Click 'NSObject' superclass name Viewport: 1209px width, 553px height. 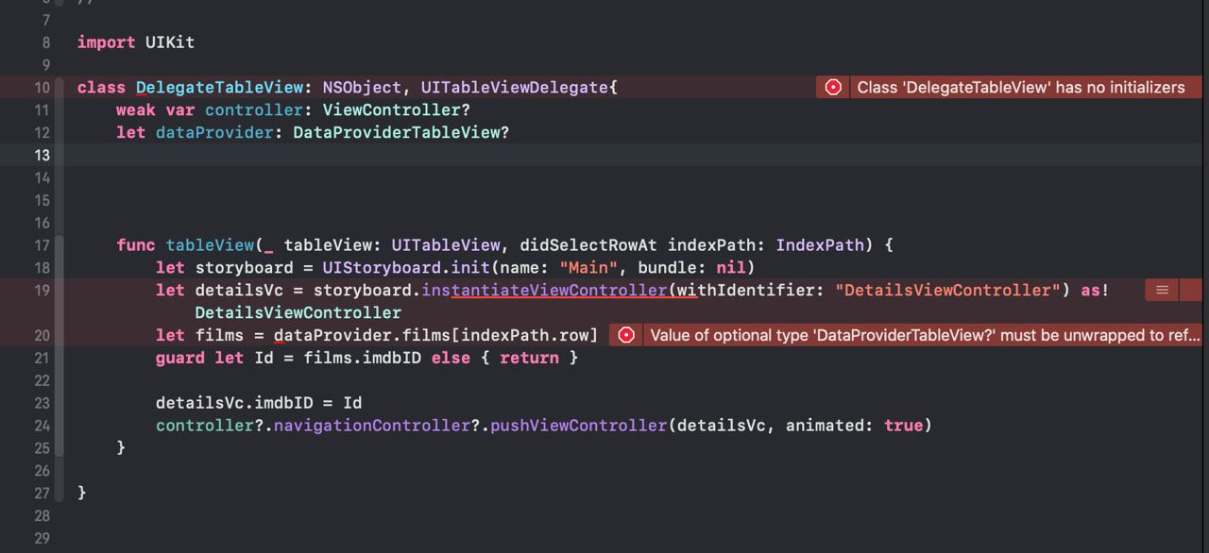[x=362, y=88]
